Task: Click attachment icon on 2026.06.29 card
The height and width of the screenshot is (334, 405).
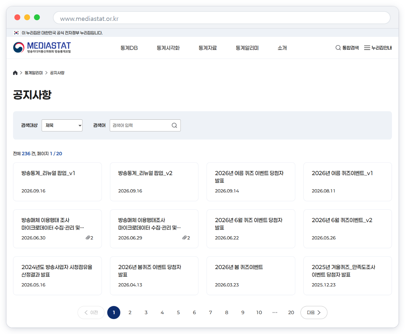Action: click(x=185, y=238)
